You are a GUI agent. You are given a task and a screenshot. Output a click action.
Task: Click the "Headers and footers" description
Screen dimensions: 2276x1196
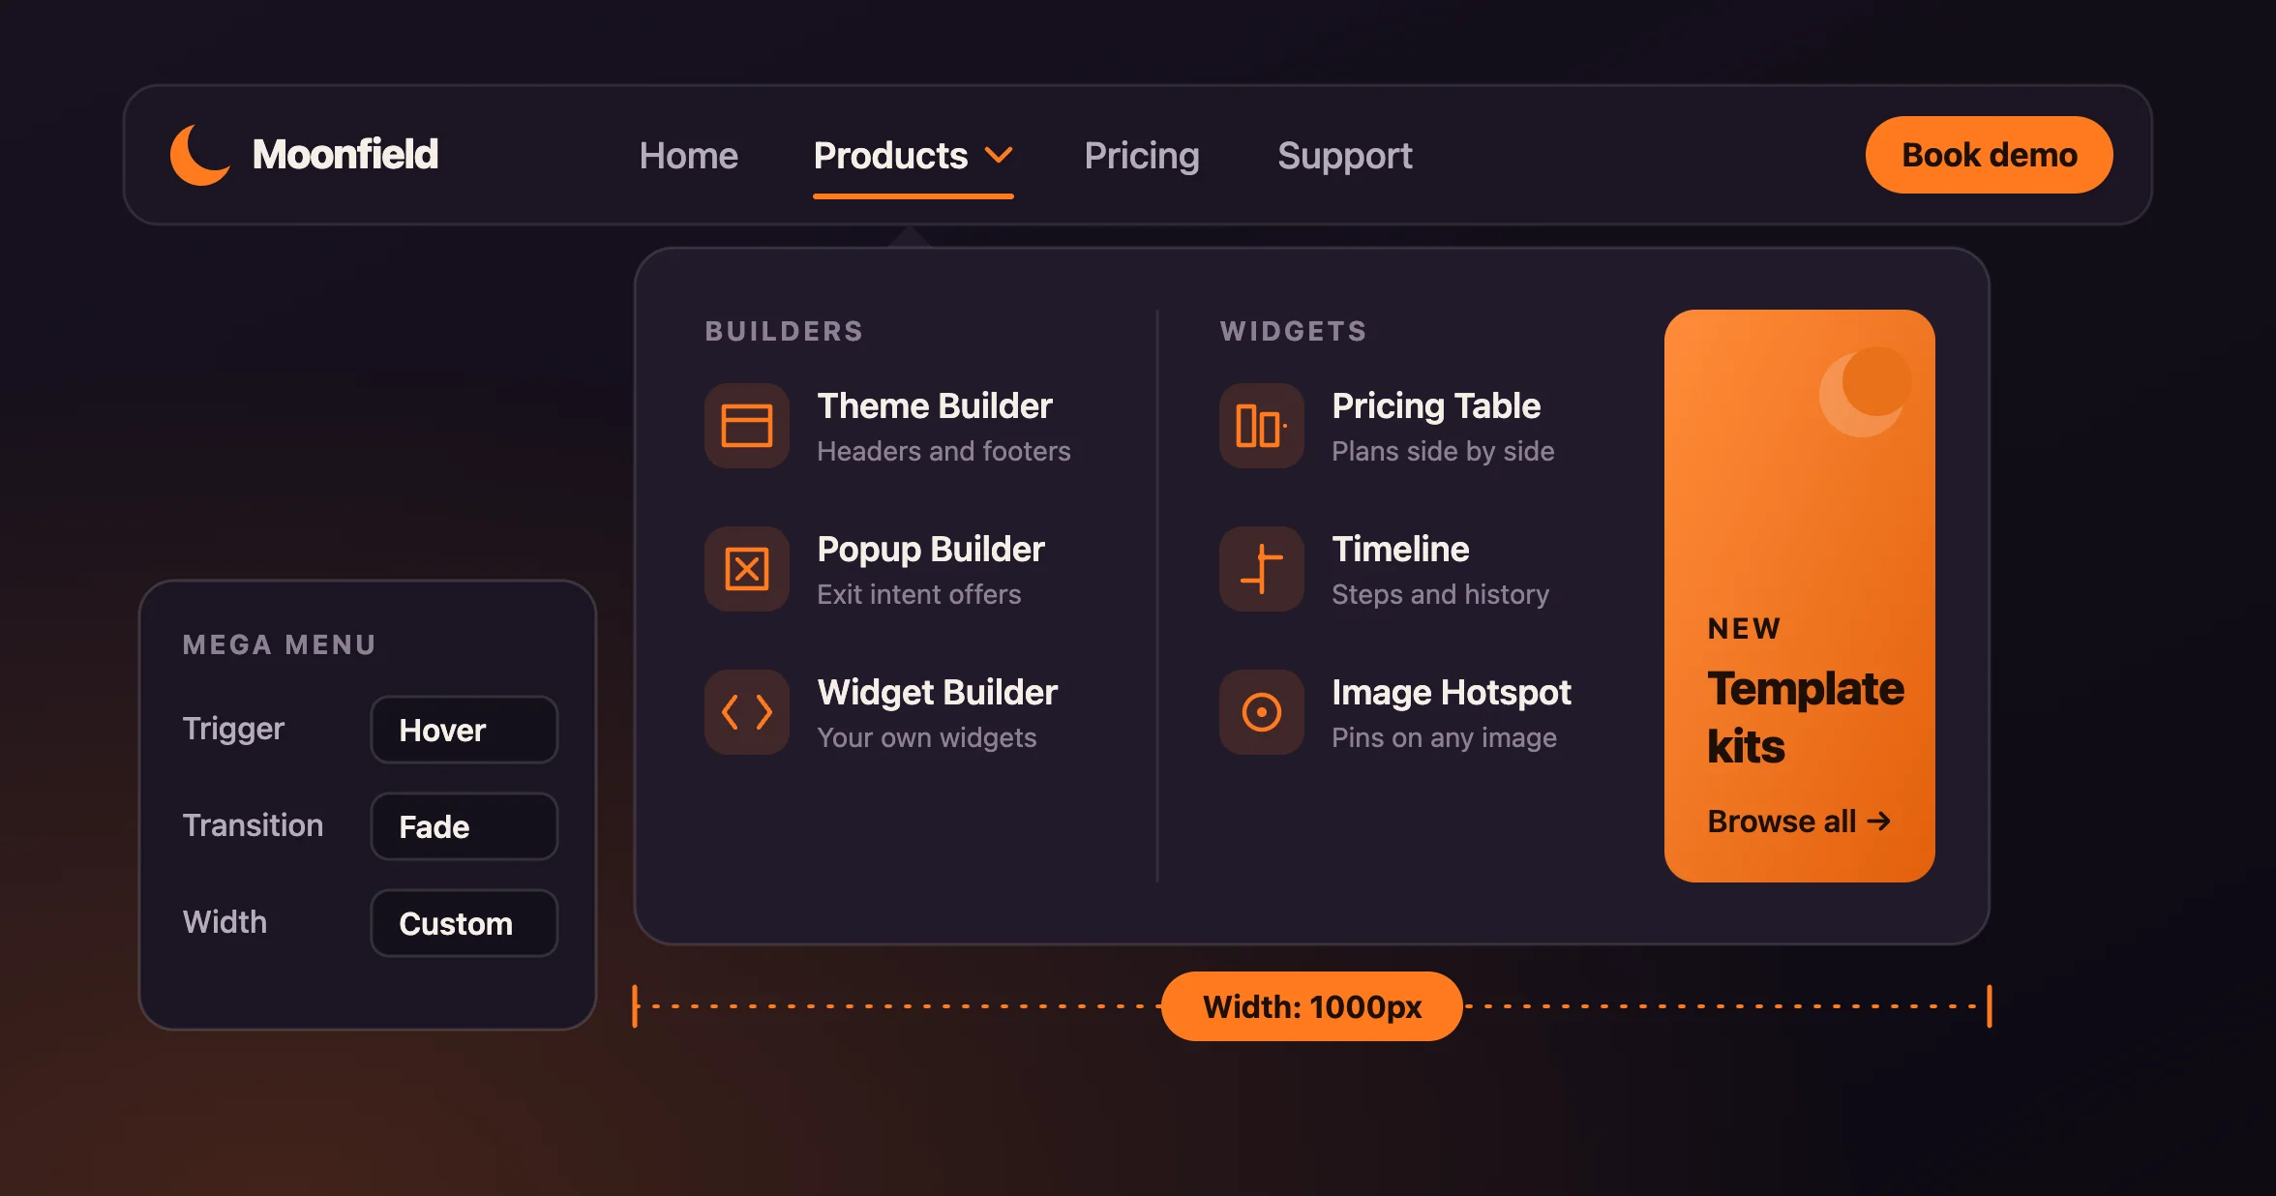point(943,451)
